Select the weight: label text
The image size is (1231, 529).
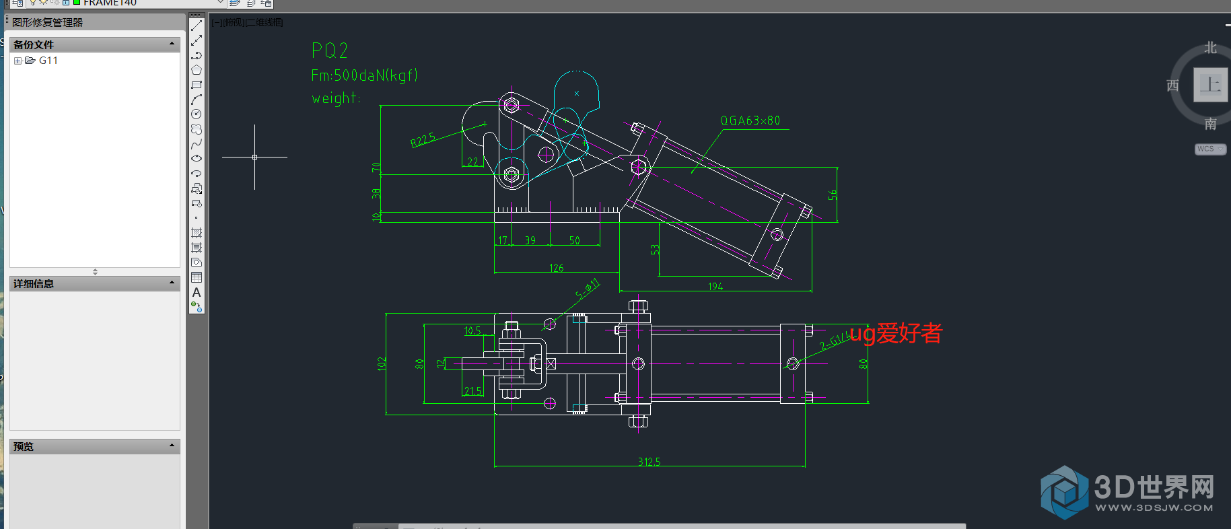[x=336, y=98]
